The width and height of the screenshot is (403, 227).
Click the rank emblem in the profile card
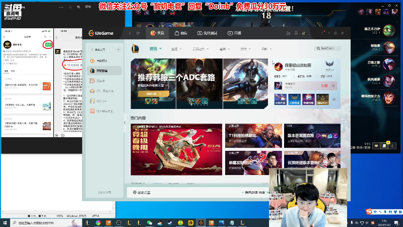click(x=329, y=65)
